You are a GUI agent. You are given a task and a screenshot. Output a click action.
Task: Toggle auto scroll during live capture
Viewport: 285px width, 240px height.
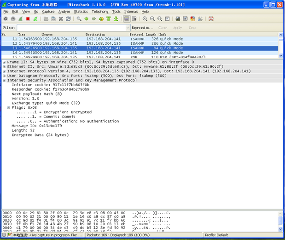134,19
